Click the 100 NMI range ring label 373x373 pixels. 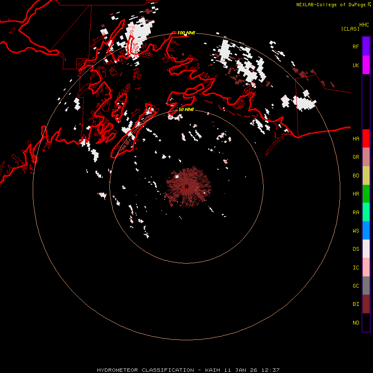(186, 33)
